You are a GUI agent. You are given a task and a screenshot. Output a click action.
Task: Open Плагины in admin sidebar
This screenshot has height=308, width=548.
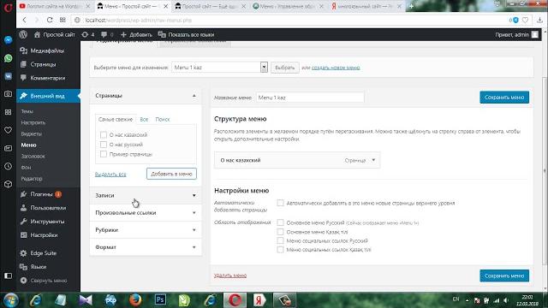point(41,194)
